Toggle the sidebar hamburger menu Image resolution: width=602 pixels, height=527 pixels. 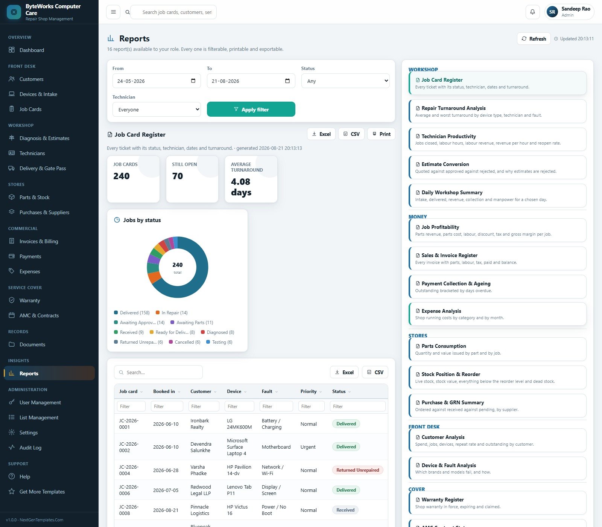[x=113, y=12]
